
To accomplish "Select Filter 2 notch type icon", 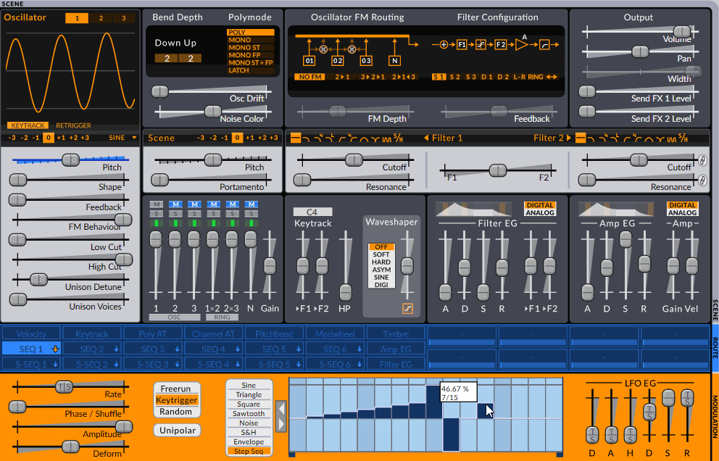I will pyautogui.click(x=660, y=138).
